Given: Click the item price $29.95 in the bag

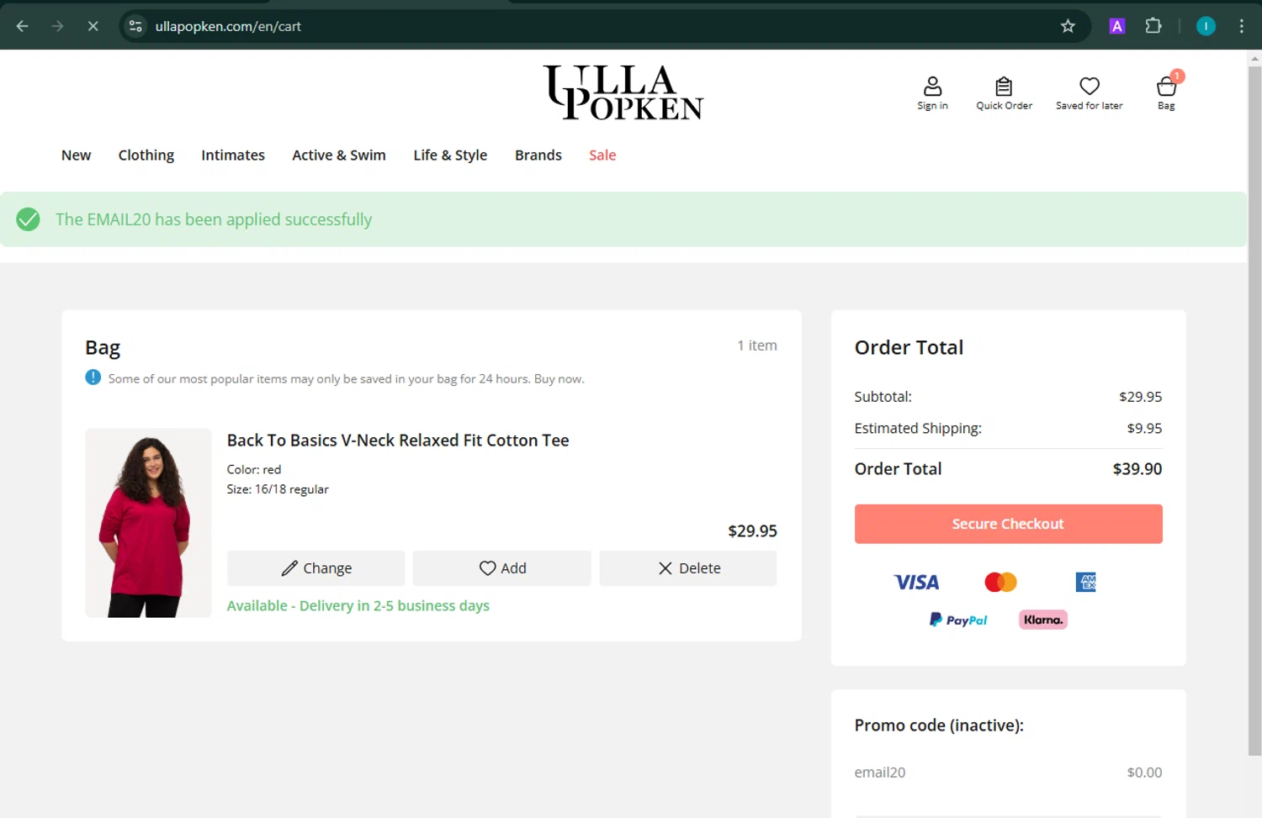Looking at the screenshot, I should click(x=752, y=531).
